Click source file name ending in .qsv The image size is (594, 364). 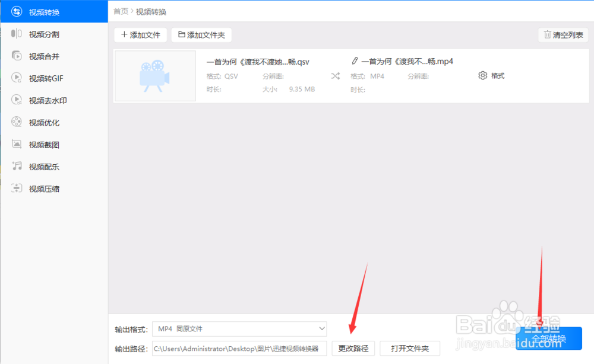[258, 62]
